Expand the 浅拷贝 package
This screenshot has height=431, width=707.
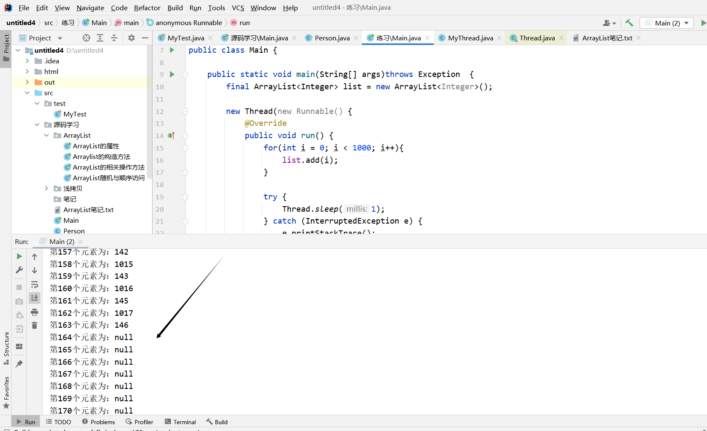[x=46, y=188]
